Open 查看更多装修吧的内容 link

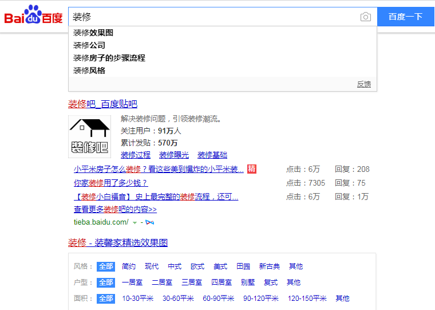pos(115,210)
